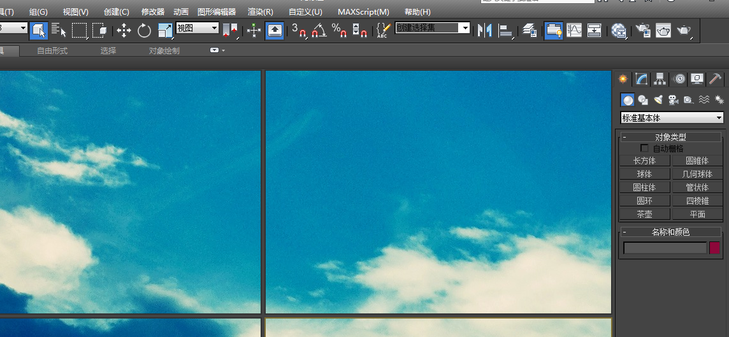Open the Hierarchy panel tab
This screenshot has width=729, height=337.
[x=660, y=79]
